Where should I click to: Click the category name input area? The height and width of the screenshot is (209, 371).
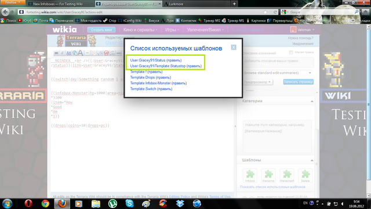pos(277,136)
